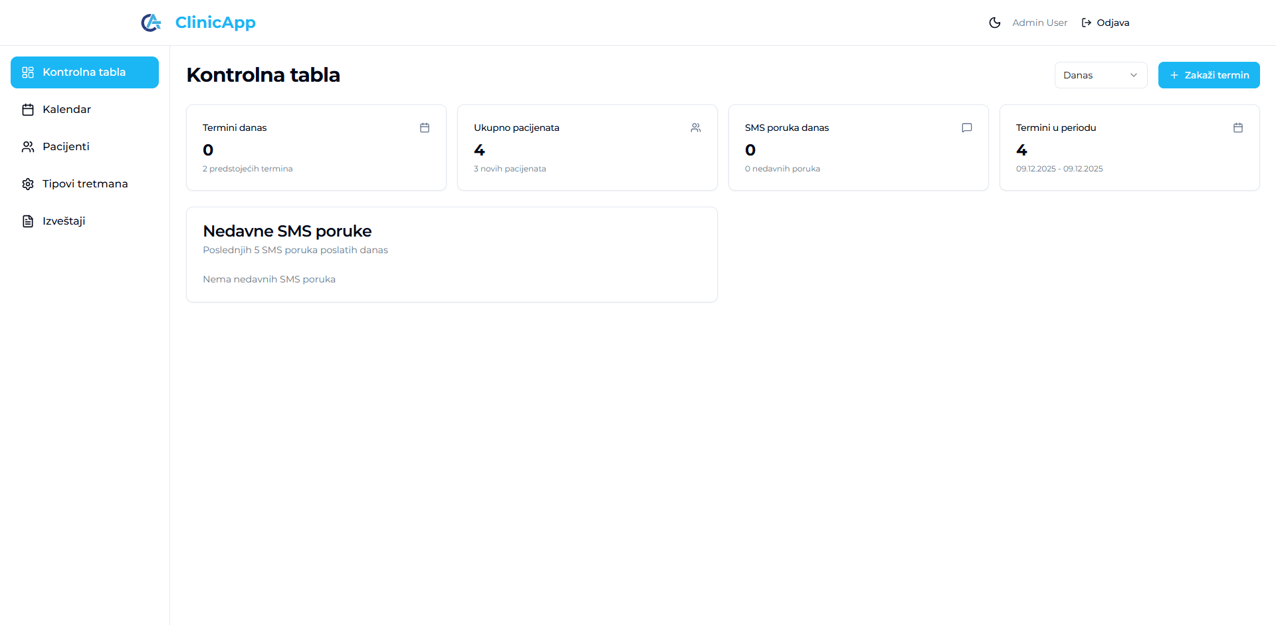Click the Zakaži termin button
The image size is (1276, 628).
pos(1208,75)
